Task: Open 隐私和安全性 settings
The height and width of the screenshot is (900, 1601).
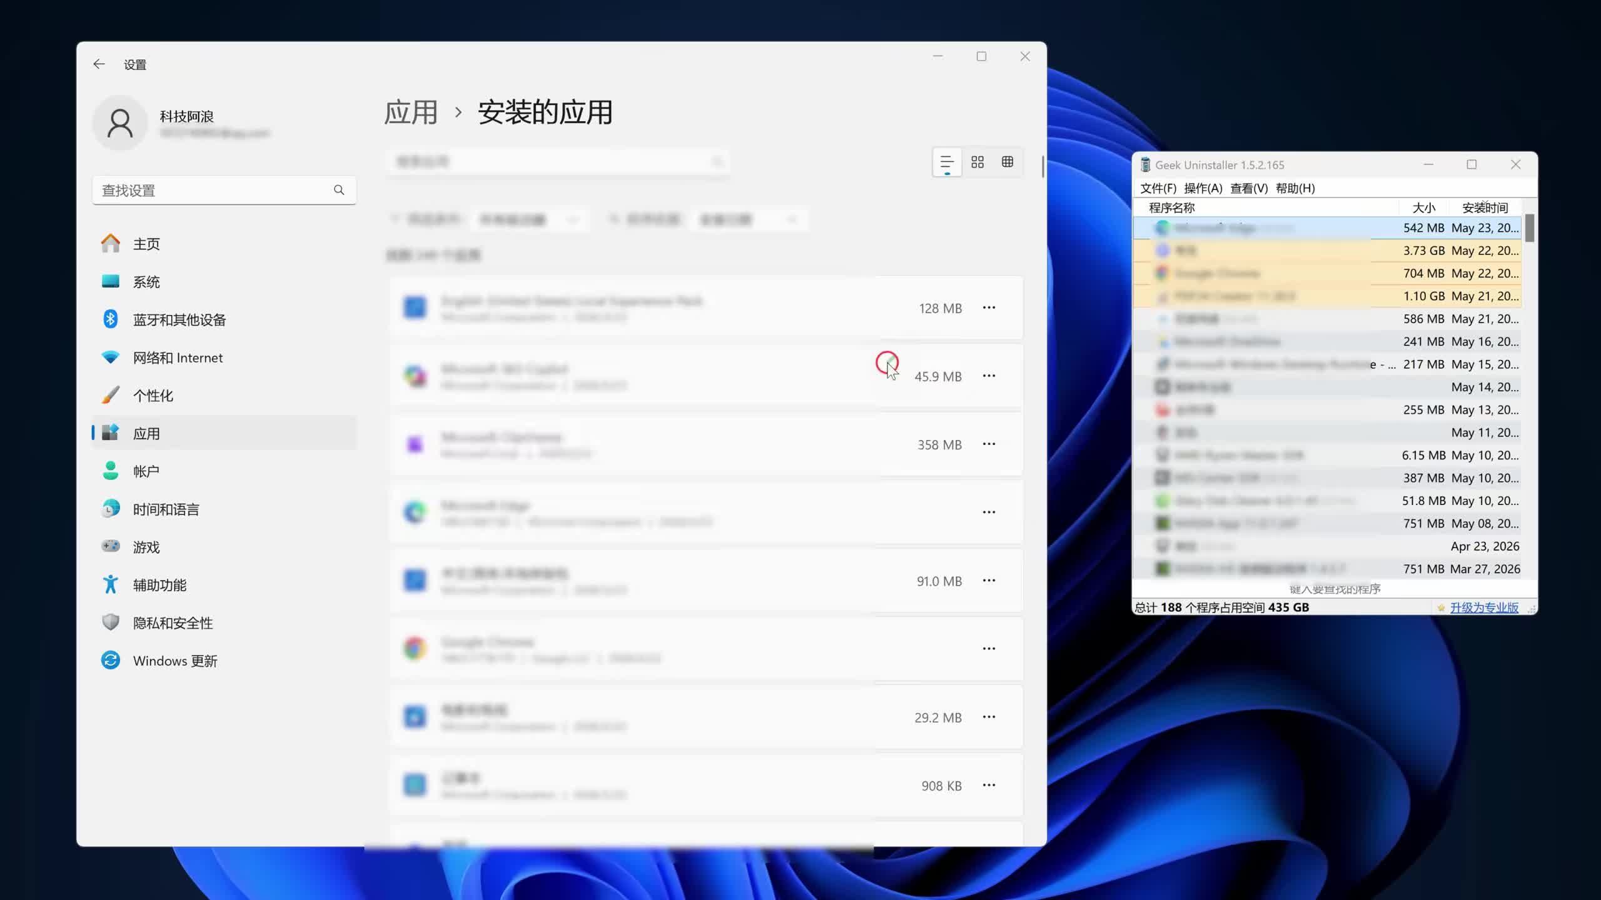Action: [x=224, y=623]
